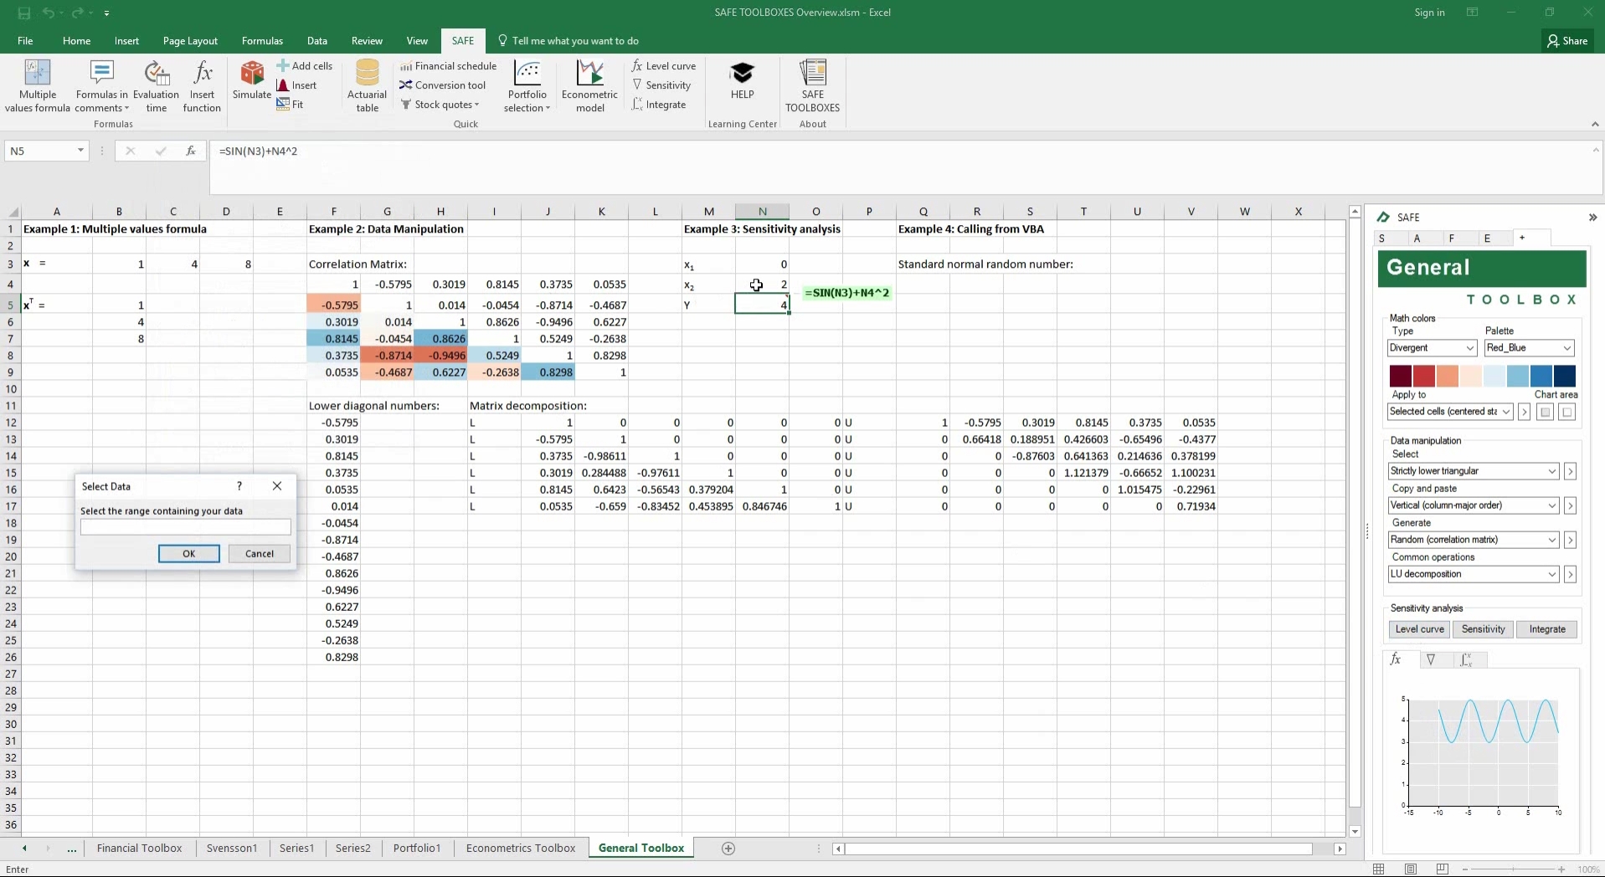The image size is (1605, 877).
Task: Click the Share button
Action: tap(1567, 41)
